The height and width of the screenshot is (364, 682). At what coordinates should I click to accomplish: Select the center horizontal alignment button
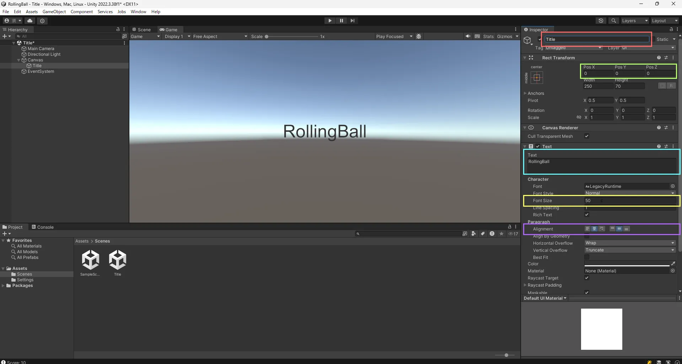coord(594,229)
